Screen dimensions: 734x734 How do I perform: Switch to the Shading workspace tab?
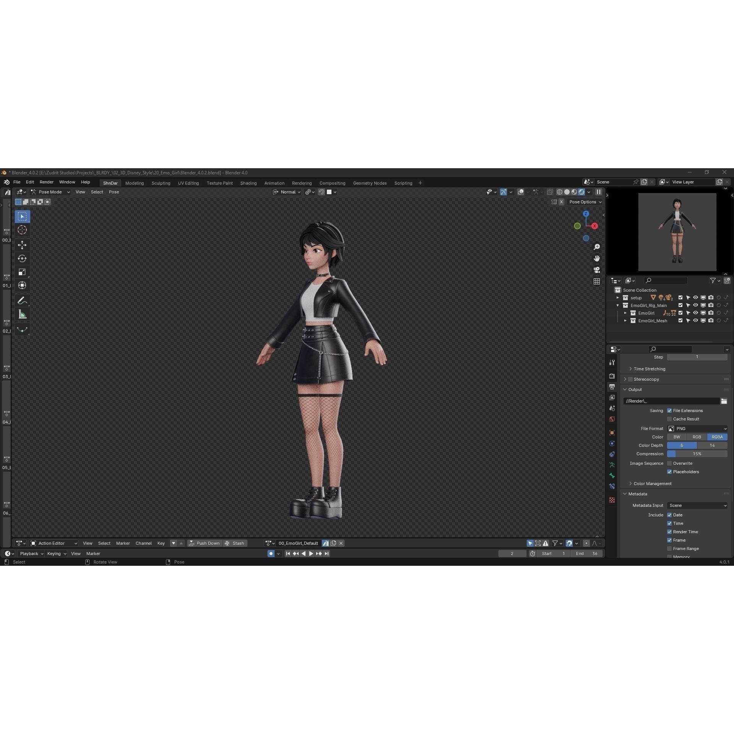pyautogui.click(x=248, y=183)
